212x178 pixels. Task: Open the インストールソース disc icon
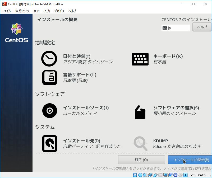tap(50, 111)
